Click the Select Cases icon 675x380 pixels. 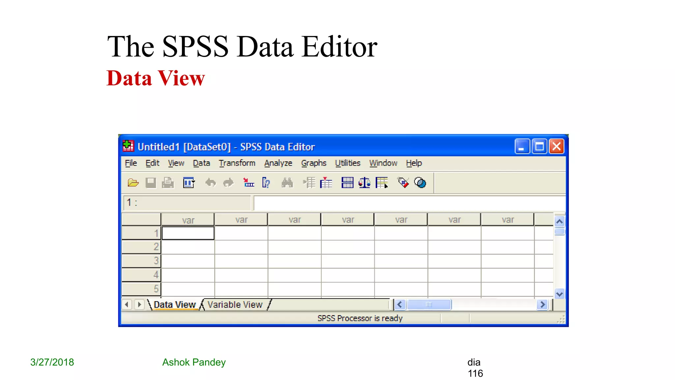tap(382, 183)
